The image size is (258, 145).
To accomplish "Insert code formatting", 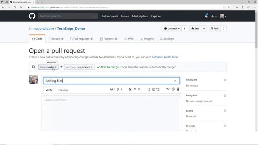I will pyautogui.click(x=135, y=89).
